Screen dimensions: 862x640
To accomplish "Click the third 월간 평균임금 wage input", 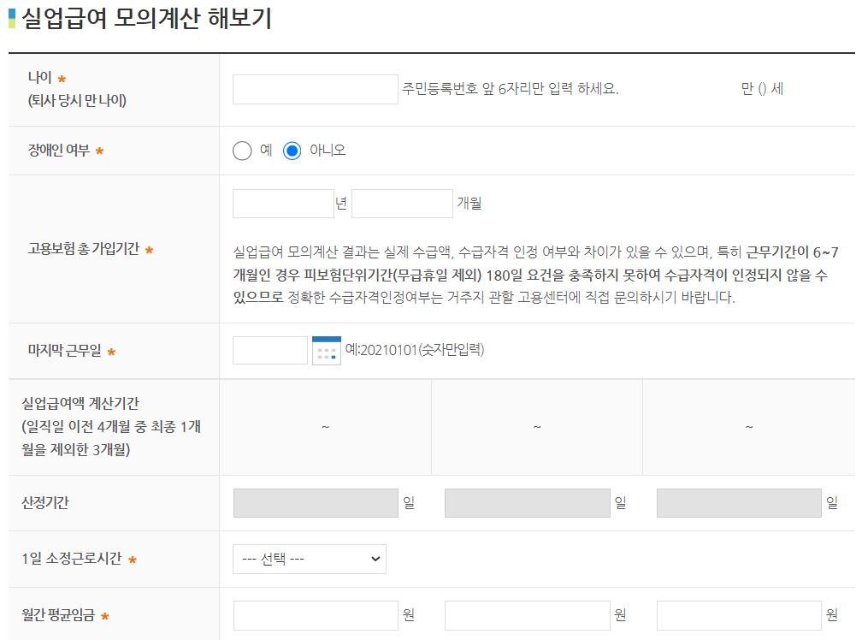I will [737, 614].
